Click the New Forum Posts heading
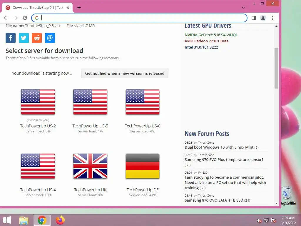This screenshot has width=301, height=226. tap(207, 134)
